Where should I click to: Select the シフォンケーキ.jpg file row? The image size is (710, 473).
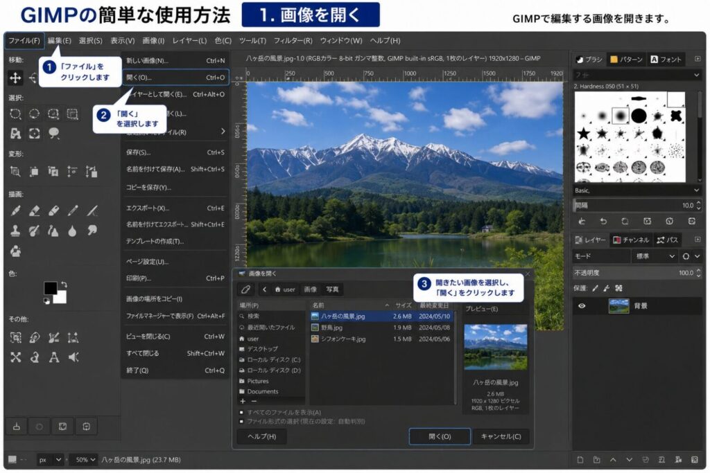click(381, 339)
